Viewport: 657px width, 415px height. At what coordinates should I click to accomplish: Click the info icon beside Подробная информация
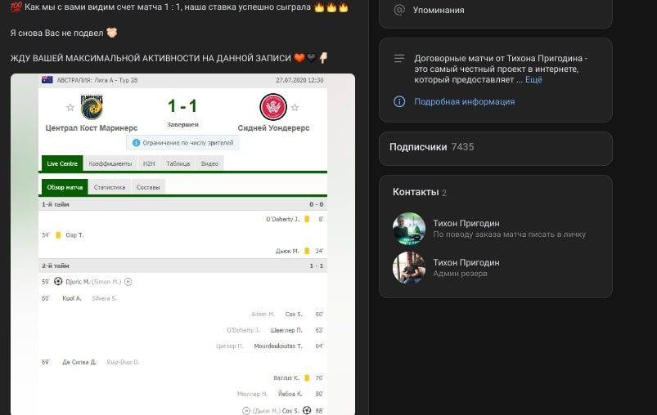(x=399, y=101)
